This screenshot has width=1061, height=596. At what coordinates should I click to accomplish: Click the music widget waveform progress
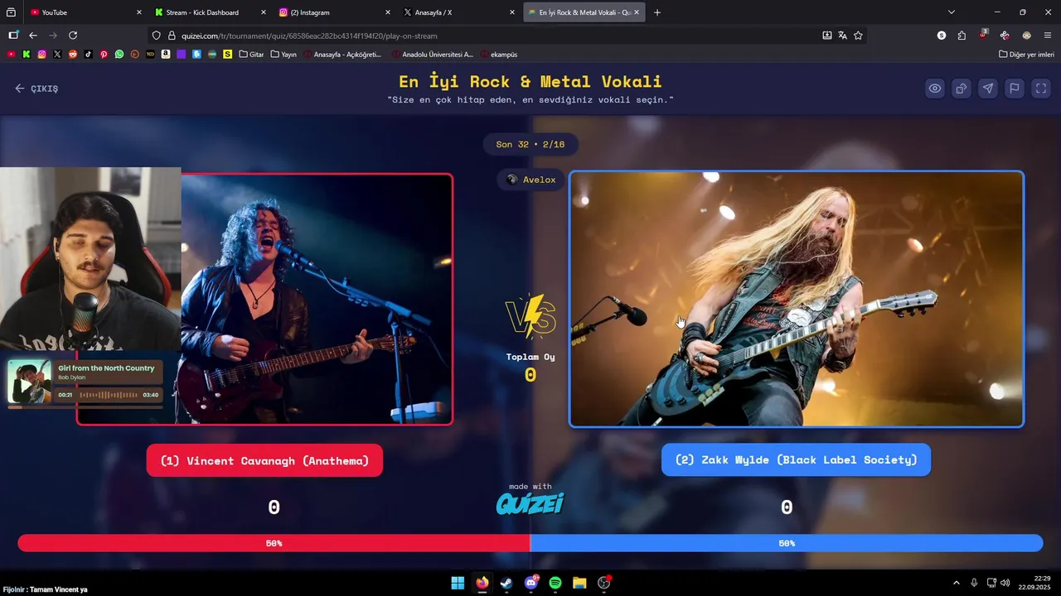109,395
